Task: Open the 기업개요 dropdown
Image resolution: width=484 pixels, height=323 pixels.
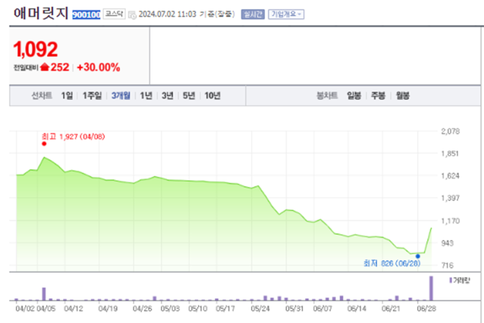Action: [x=286, y=14]
